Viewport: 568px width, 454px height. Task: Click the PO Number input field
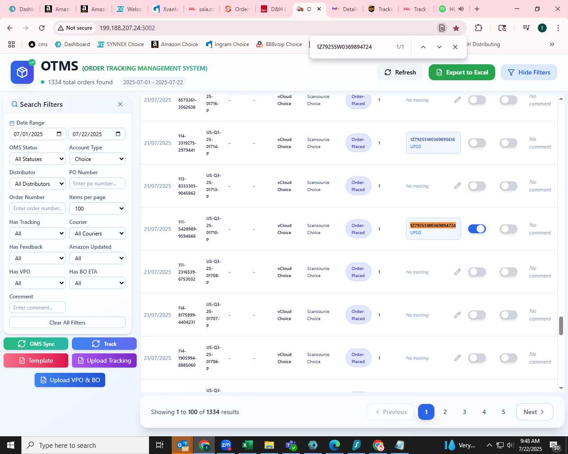(97, 184)
